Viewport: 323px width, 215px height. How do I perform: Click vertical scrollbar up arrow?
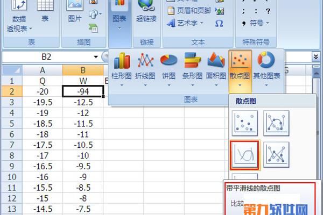(317, 73)
